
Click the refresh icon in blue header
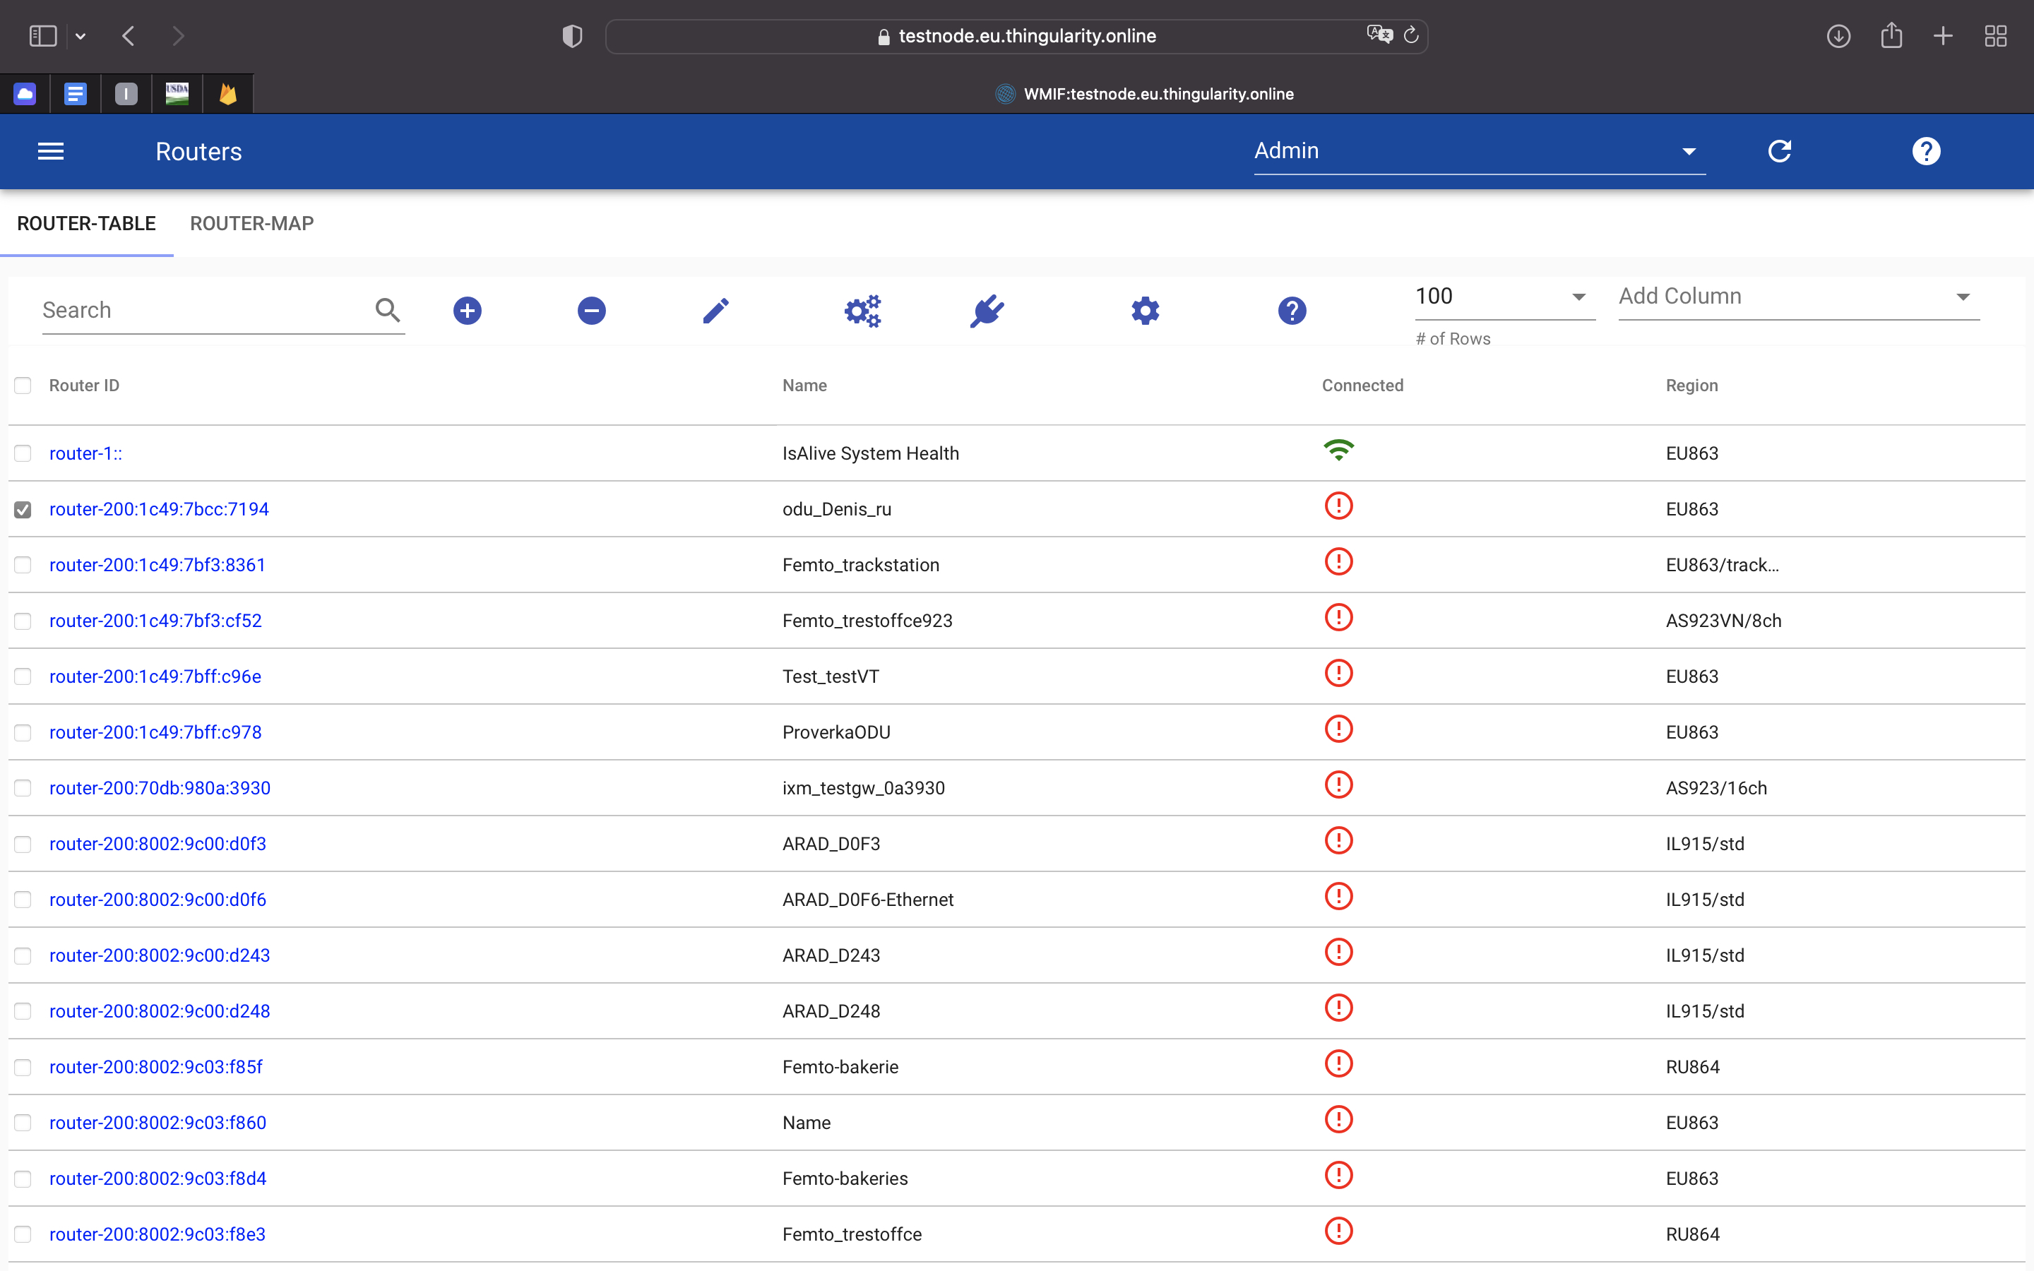[x=1779, y=151]
